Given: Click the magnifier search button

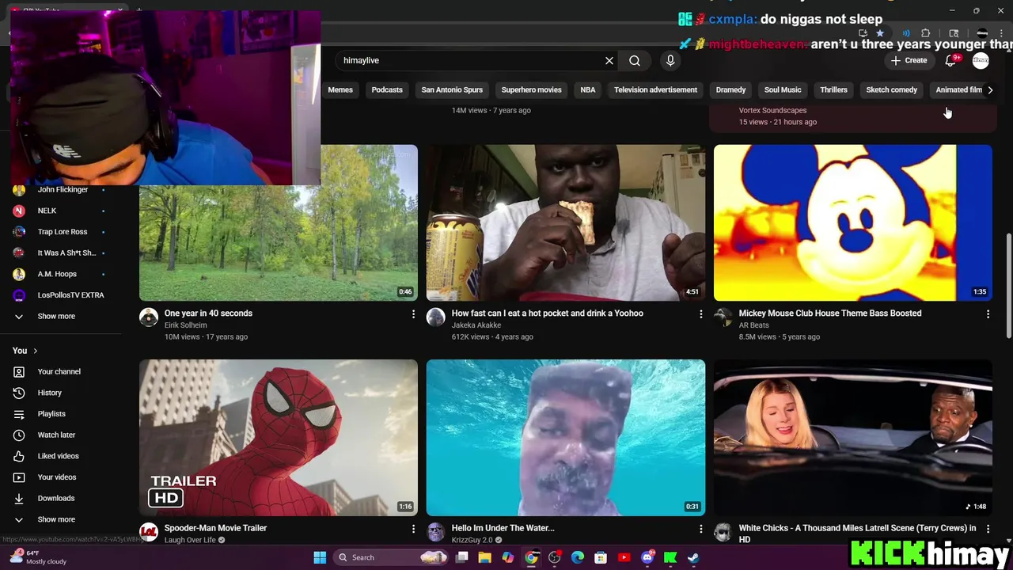Looking at the screenshot, I should (x=635, y=61).
